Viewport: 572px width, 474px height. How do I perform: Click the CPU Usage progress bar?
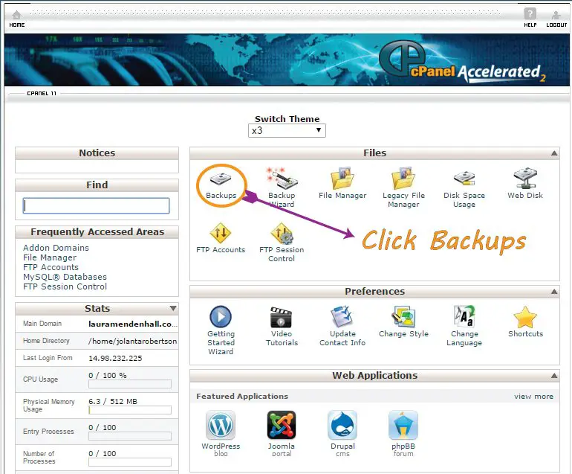(130, 384)
